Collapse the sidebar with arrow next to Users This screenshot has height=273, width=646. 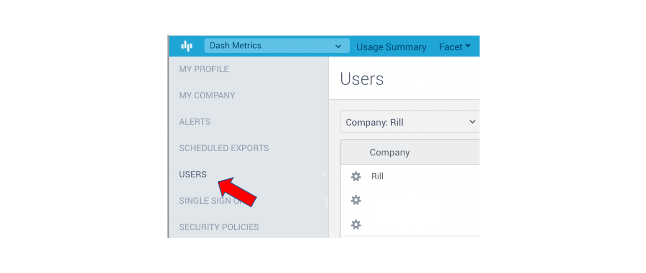[x=324, y=175]
